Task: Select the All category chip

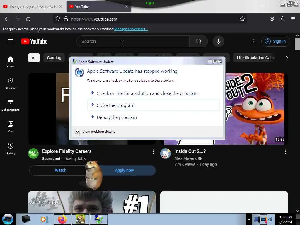Action: coord(34,58)
